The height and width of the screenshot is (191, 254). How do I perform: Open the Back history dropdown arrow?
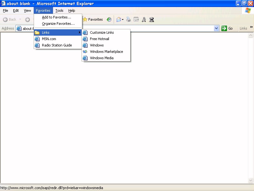tap(20, 19)
